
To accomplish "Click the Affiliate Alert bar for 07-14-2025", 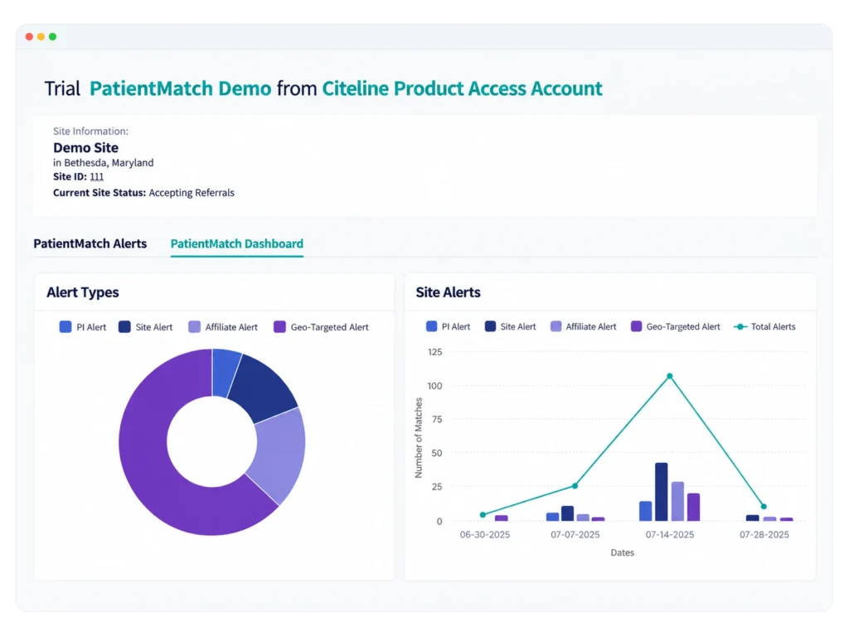I will pos(677,501).
